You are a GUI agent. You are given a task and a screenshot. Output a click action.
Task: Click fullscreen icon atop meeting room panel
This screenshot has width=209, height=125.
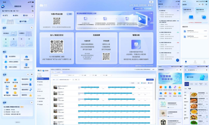(151, 2)
